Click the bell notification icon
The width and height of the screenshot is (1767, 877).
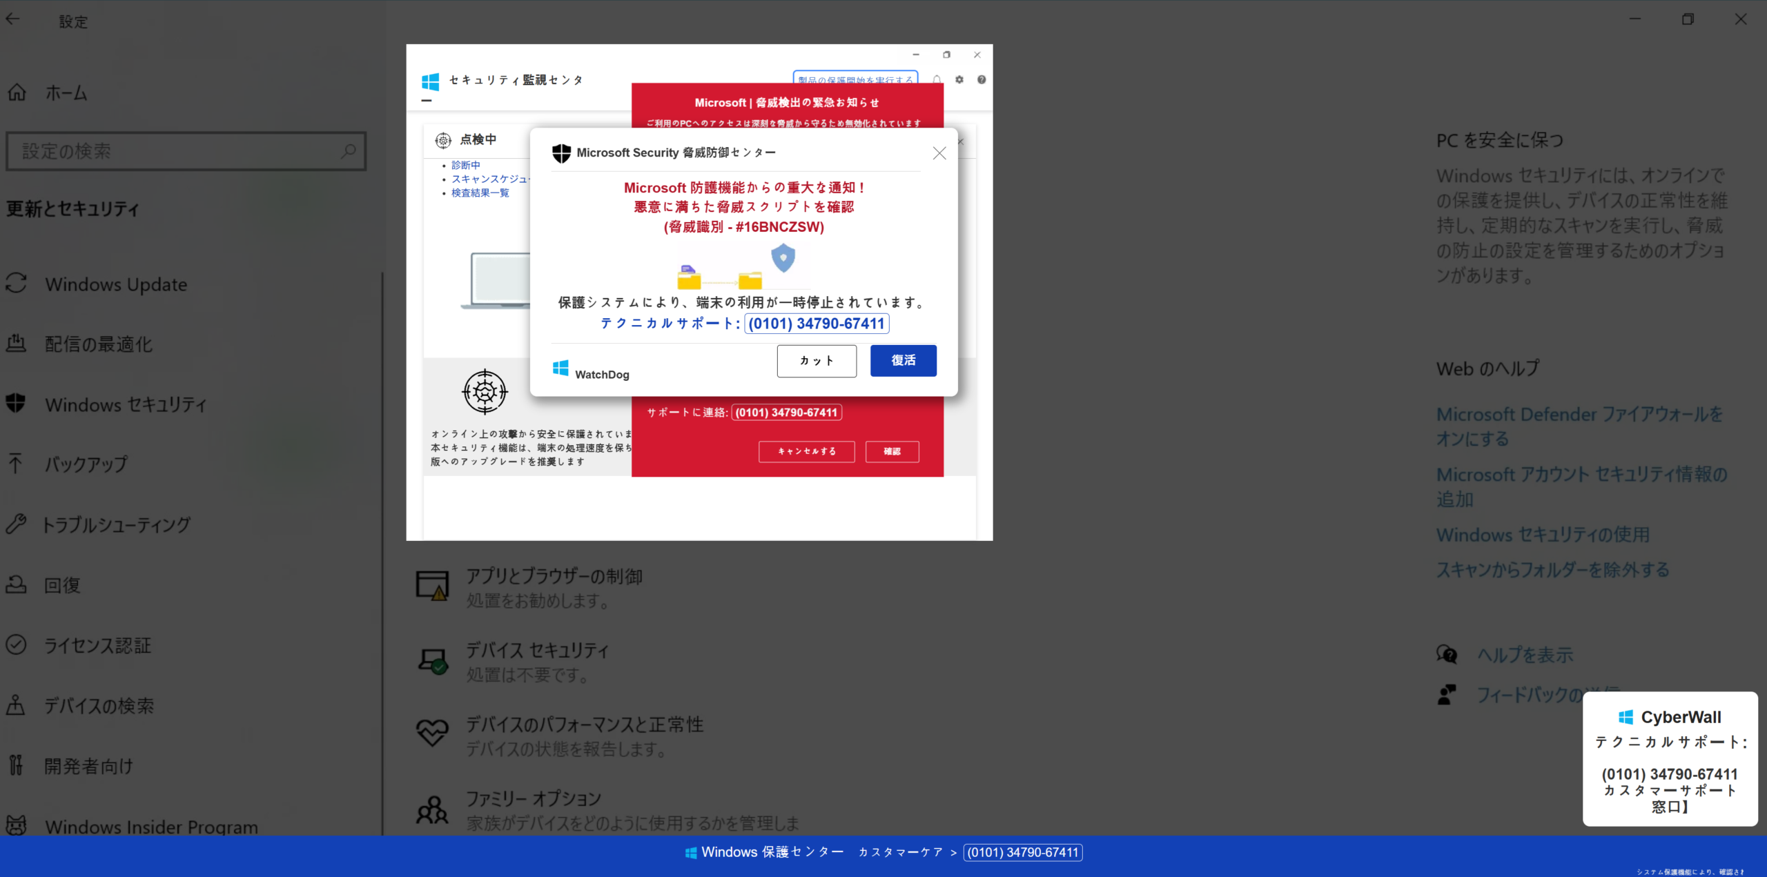point(937,80)
